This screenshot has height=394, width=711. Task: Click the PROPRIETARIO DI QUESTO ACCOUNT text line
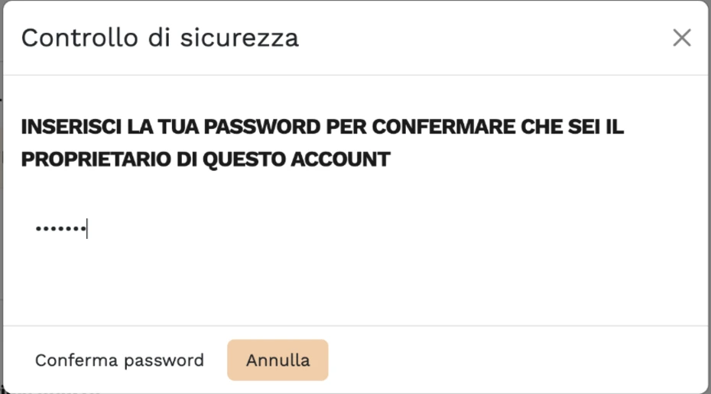tap(205, 160)
